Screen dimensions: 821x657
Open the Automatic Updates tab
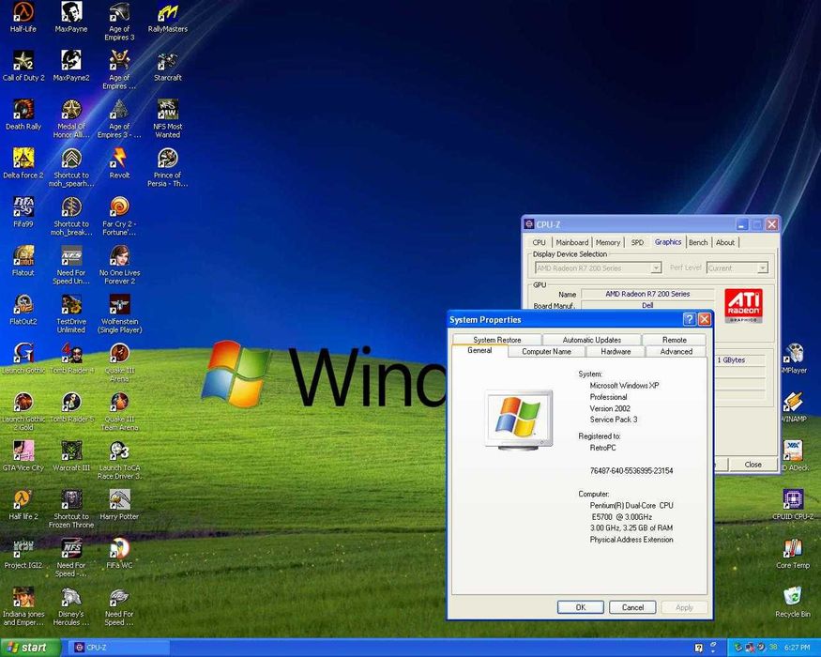[x=592, y=340]
